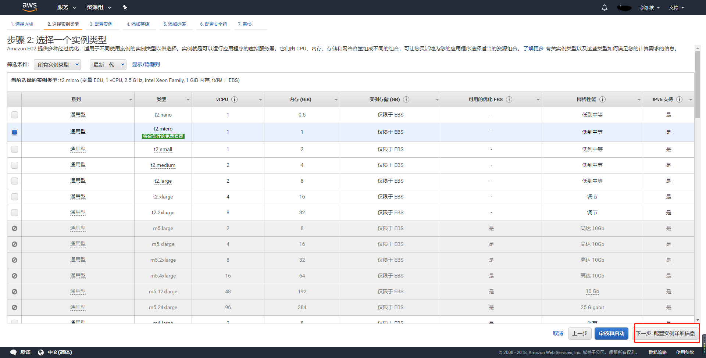Show info tooltip for vCPU column
Image resolution: width=706 pixels, height=358 pixels.
pos(235,100)
